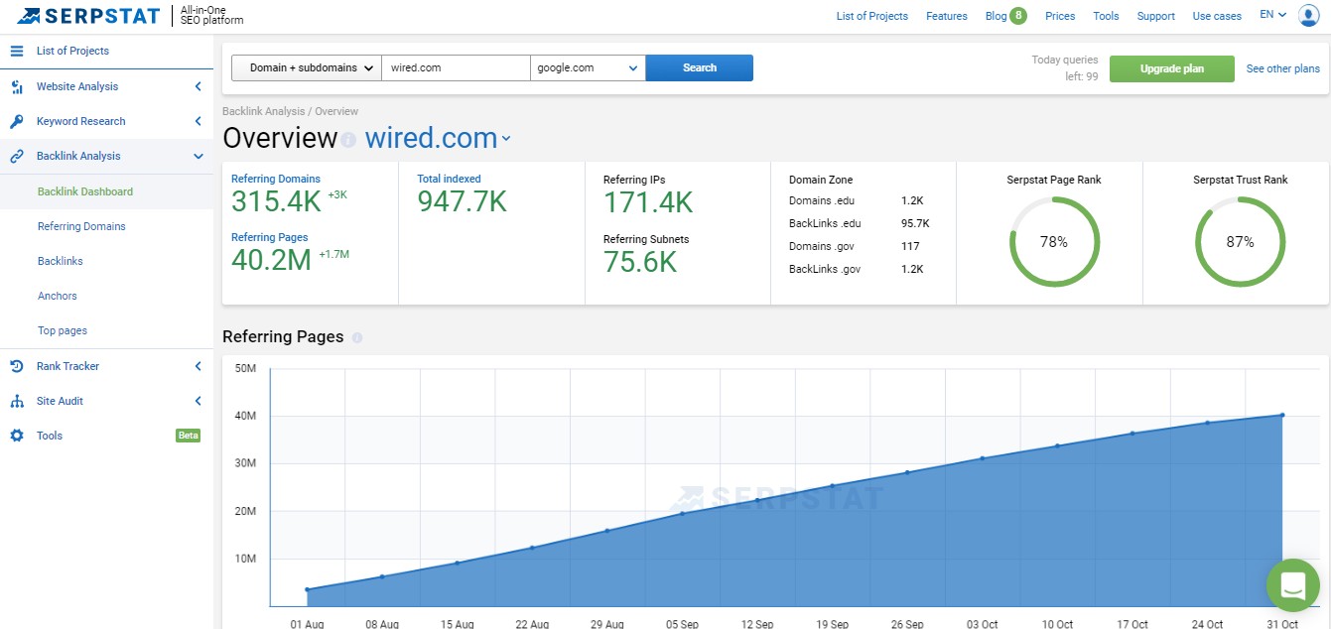This screenshot has width=1331, height=629.
Task: Click the green Upgrade plan button
Action: tap(1172, 68)
